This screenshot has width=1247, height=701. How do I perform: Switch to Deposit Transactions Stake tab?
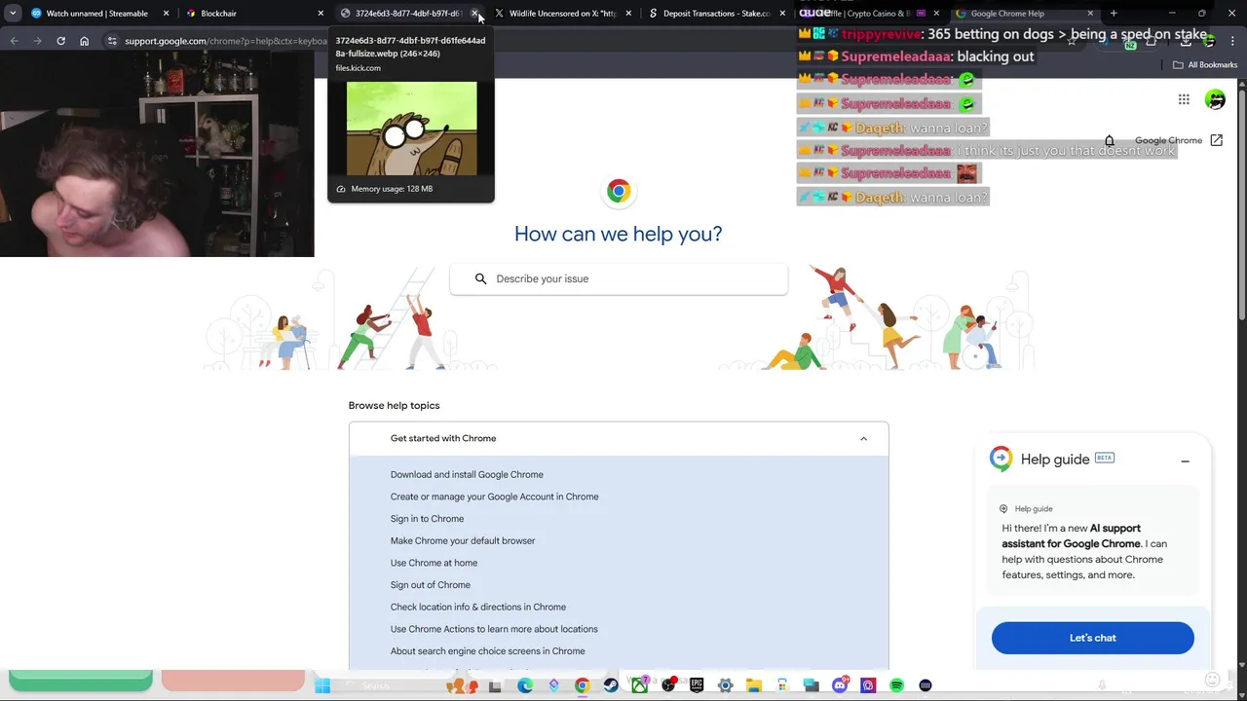[x=716, y=14]
